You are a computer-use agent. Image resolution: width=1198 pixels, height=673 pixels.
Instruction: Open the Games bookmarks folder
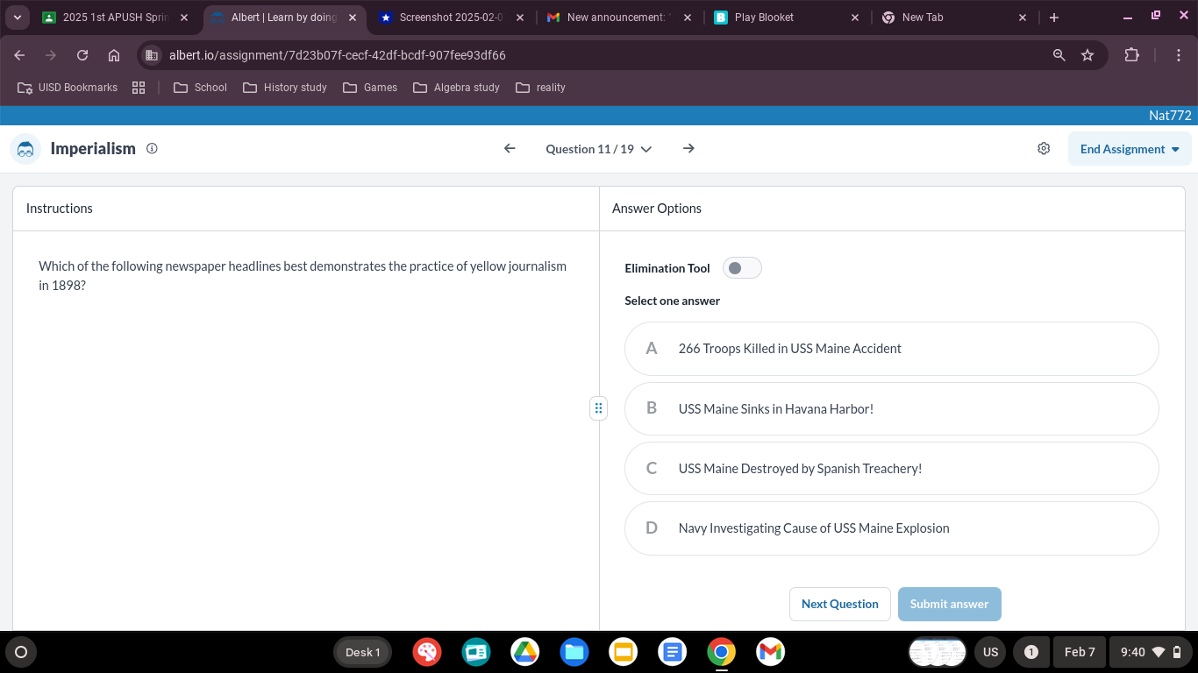click(x=370, y=88)
